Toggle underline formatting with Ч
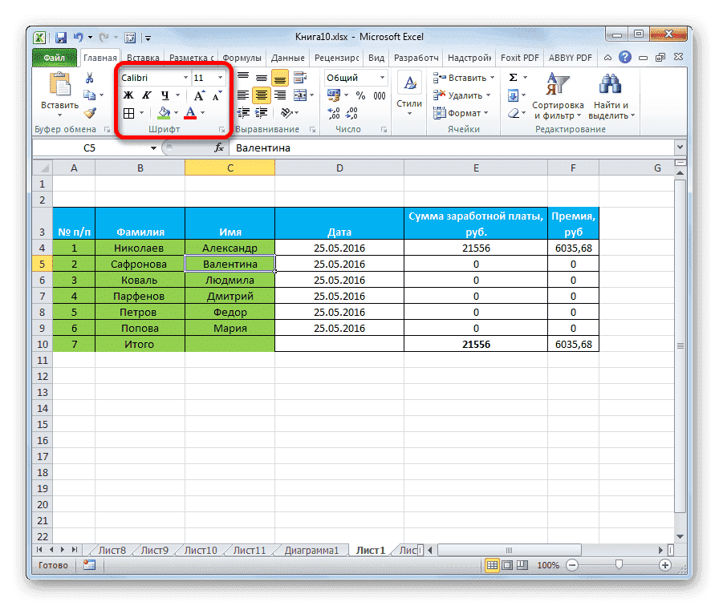The image size is (719, 606). (x=163, y=95)
